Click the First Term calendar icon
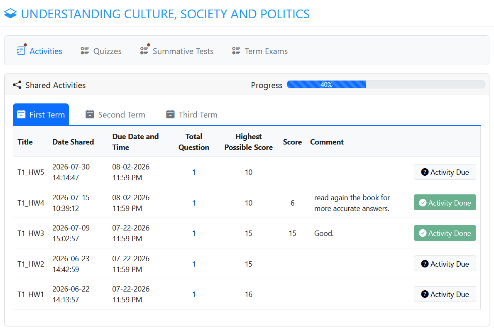Screen dimensions: 494x331 point(21,115)
